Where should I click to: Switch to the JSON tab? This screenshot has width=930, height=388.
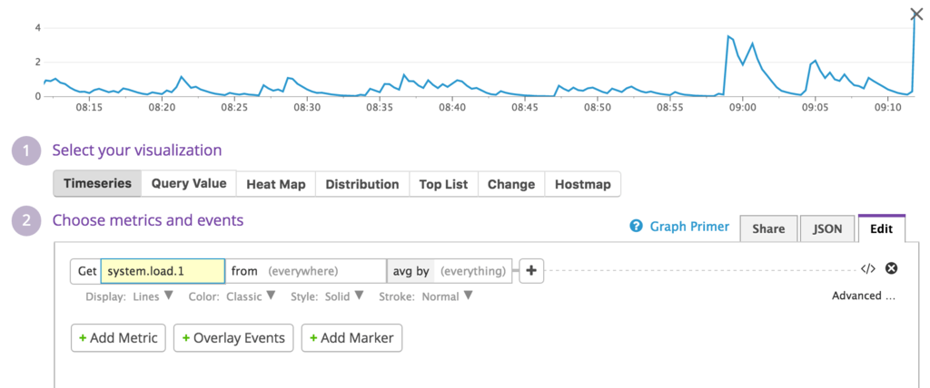[x=826, y=229]
